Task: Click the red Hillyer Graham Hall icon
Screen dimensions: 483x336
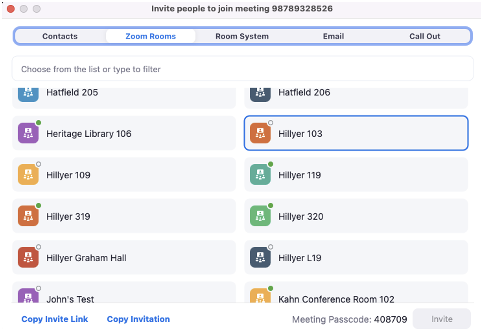Action: click(x=28, y=257)
